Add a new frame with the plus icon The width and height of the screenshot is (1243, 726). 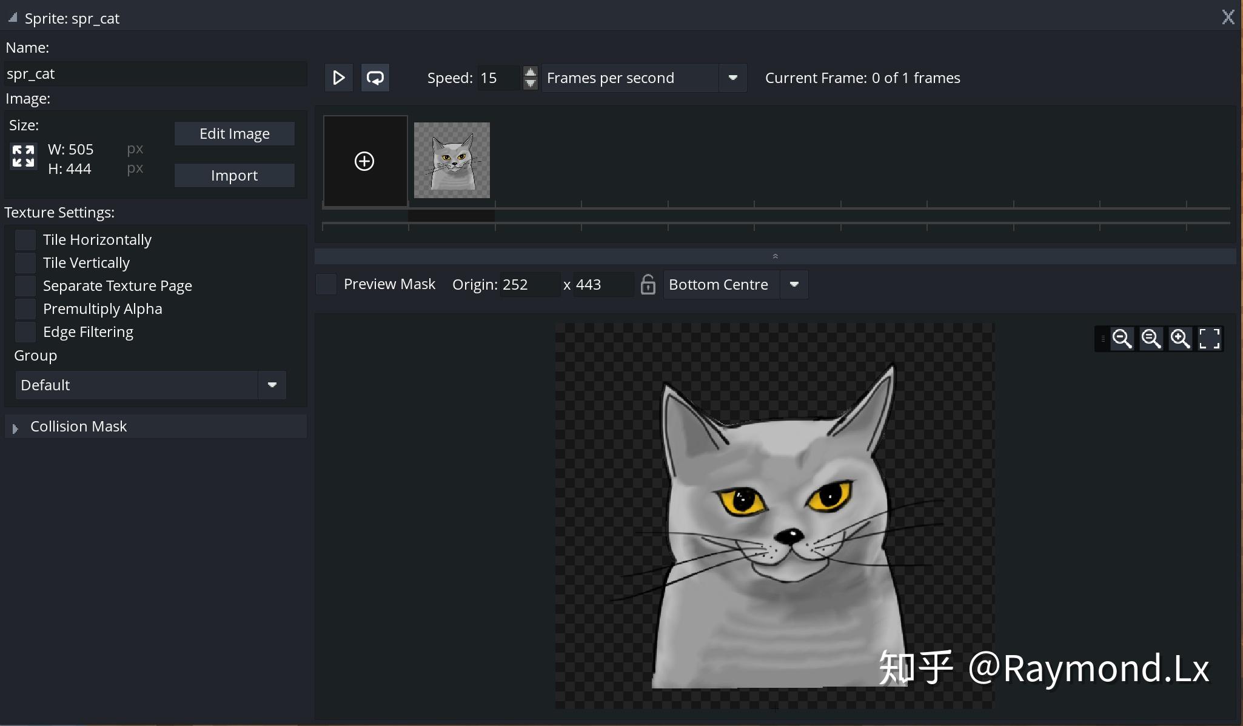coord(364,161)
